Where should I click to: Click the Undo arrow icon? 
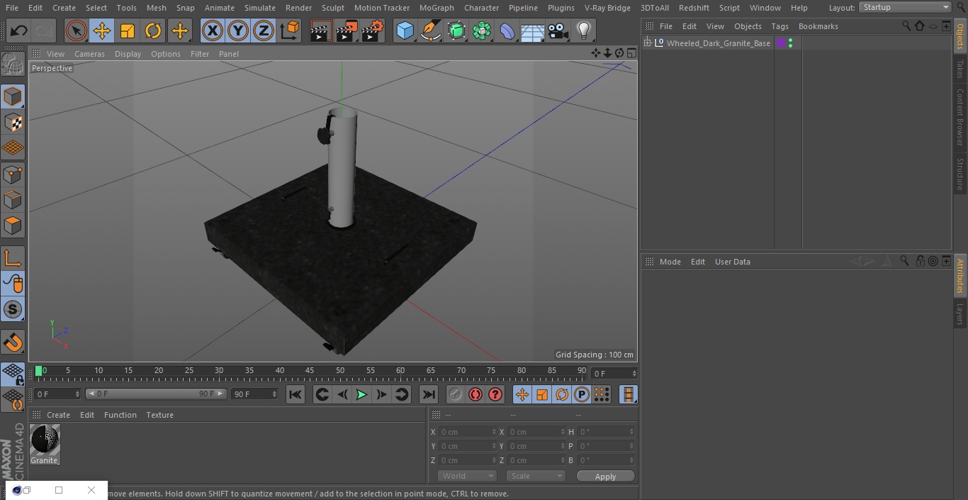(x=18, y=31)
